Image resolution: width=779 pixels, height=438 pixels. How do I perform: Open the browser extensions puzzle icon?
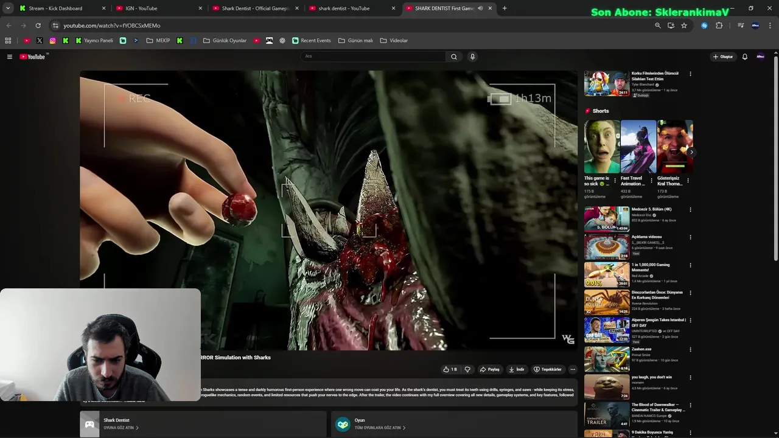click(719, 26)
